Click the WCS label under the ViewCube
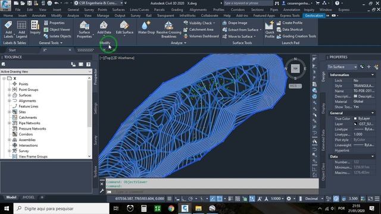 295,86
